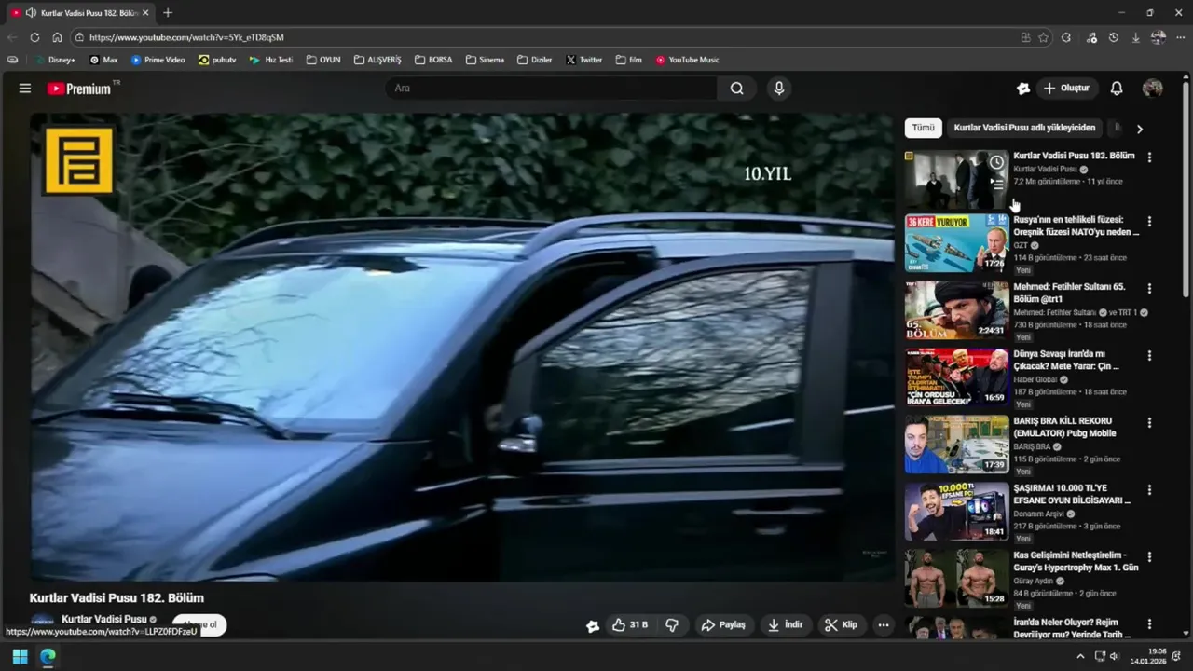Open system volume tray icon
This screenshot has width=1193, height=671.
pyautogui.click(x=1113, y=657)
